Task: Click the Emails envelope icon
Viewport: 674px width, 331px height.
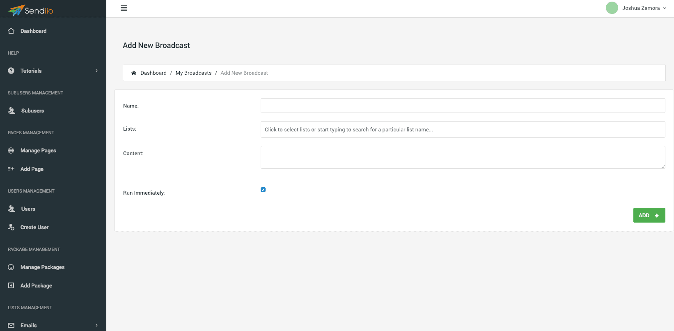Action: coord(11,325)
